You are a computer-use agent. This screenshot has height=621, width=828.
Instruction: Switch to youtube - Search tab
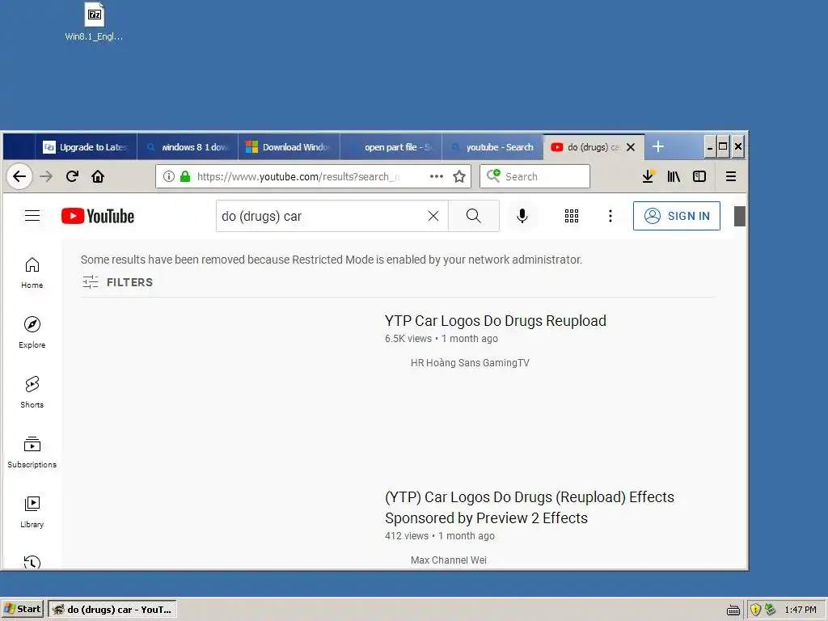(x=492, y=147)
